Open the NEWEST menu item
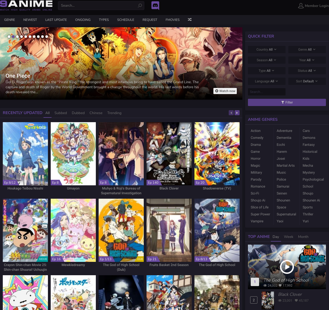Image resolution: width=329 pixels, height=310 pixels. click(x=30, y=20)
